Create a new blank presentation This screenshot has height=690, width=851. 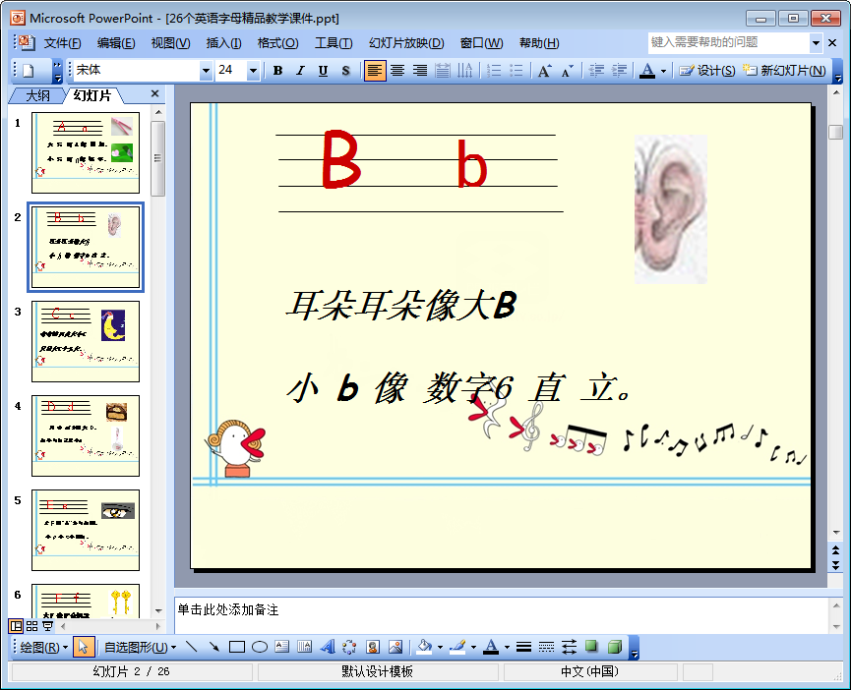point(29,71)
